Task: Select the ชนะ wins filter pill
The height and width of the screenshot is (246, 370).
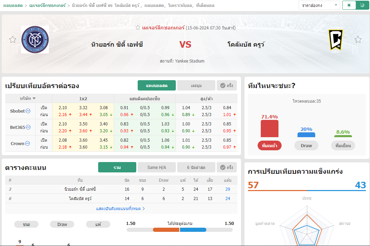Action: [x=26, y=224]
